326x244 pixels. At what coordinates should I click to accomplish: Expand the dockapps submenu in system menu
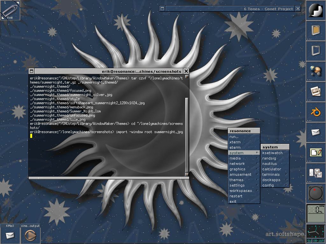[275, 180]
